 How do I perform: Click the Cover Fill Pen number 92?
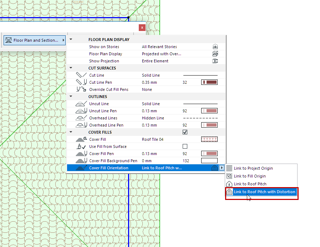[185, 154]
